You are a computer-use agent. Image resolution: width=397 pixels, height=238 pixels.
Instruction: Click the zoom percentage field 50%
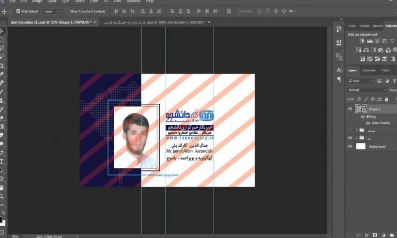click(x=15, y=236)
